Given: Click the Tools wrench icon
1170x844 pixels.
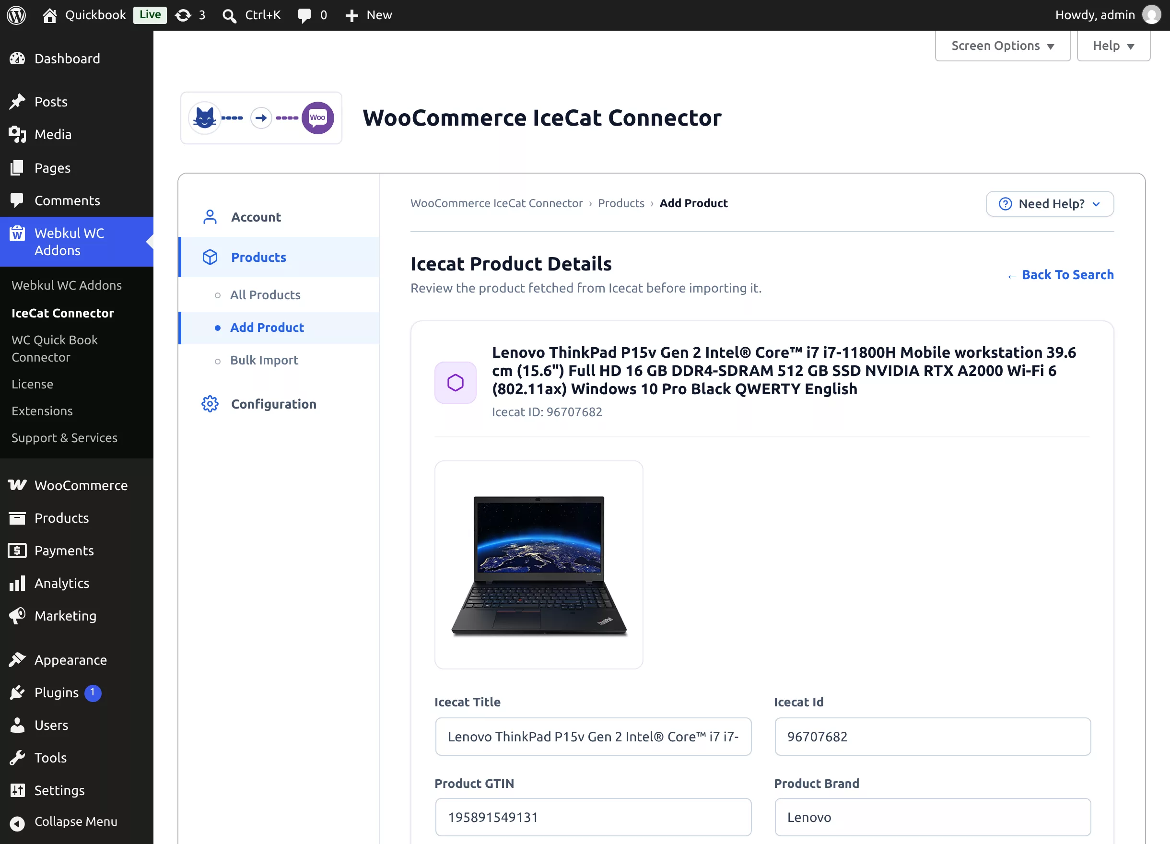Looking at the screenshot, I should [17, 757].
